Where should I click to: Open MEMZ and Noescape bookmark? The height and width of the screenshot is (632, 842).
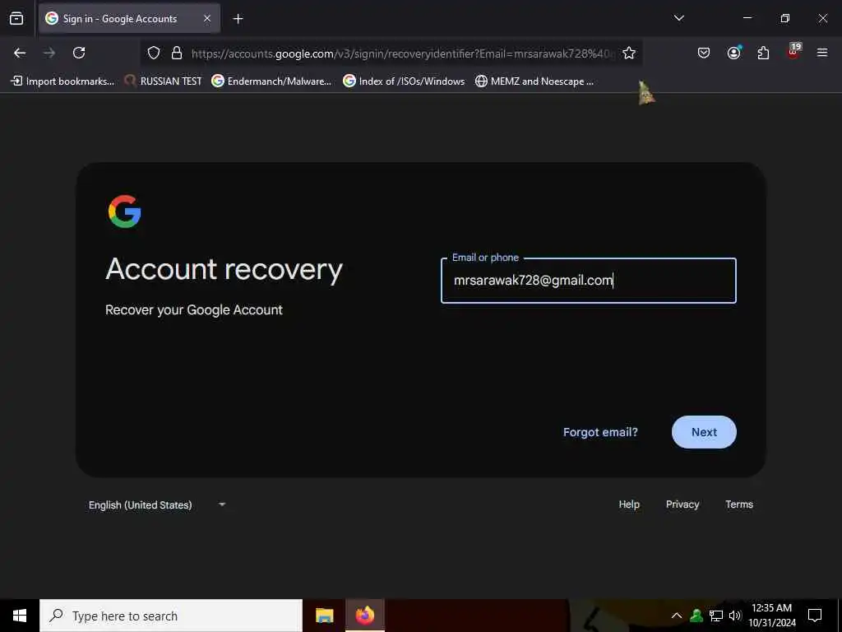(534, 81)
